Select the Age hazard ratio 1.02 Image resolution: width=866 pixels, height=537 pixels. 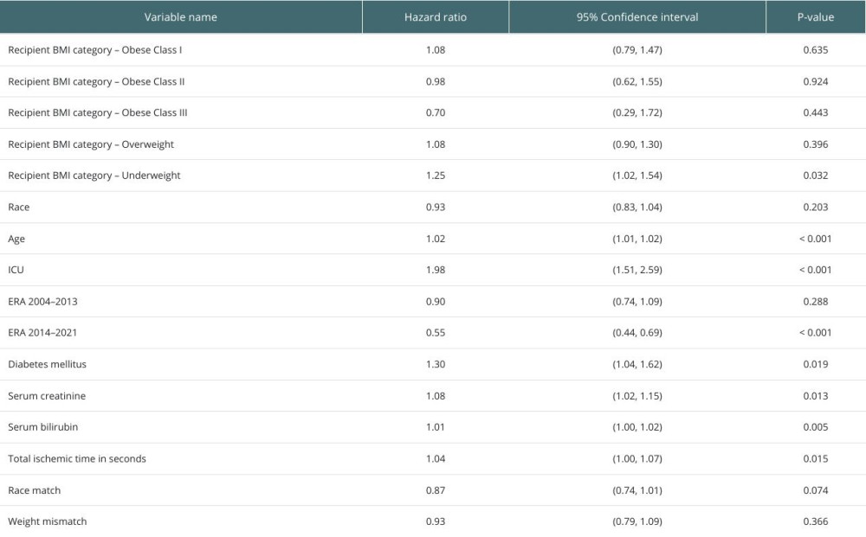click(x=436, y=239)
